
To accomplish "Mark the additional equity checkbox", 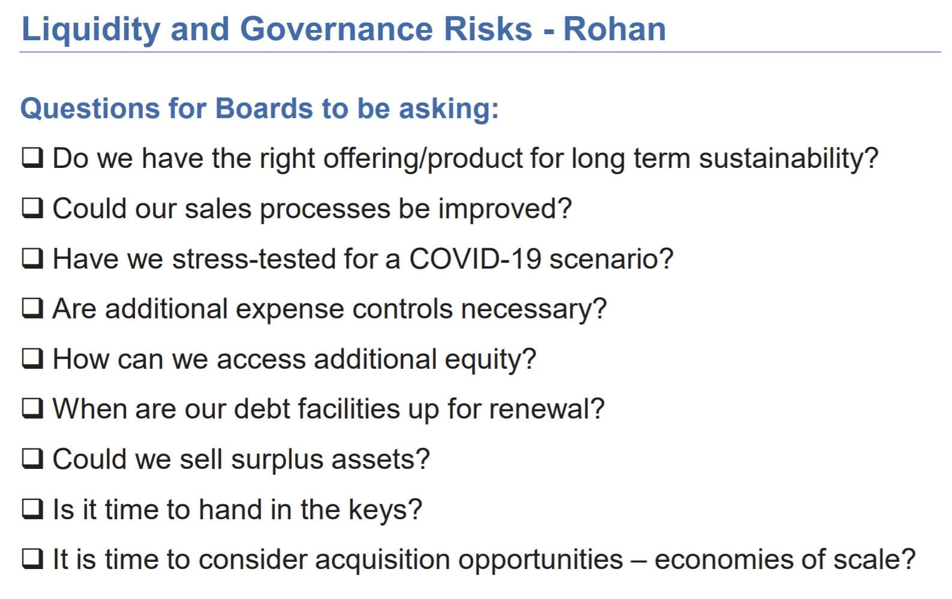I will pos(32,359).
